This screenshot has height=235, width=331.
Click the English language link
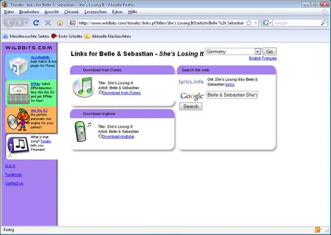(x=255, y=58)
